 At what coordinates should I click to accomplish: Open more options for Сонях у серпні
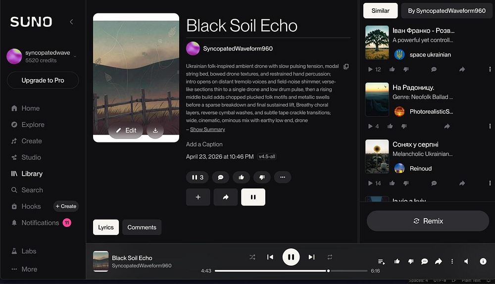point(490,184)
